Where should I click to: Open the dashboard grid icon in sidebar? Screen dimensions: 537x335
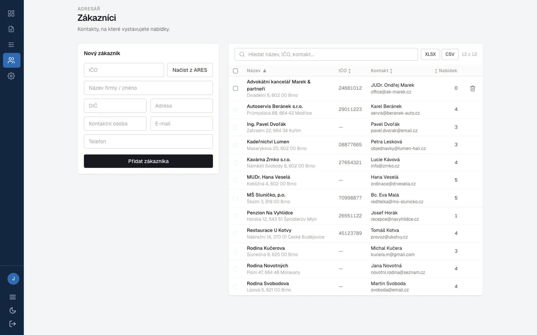click(x=11, y=13)
